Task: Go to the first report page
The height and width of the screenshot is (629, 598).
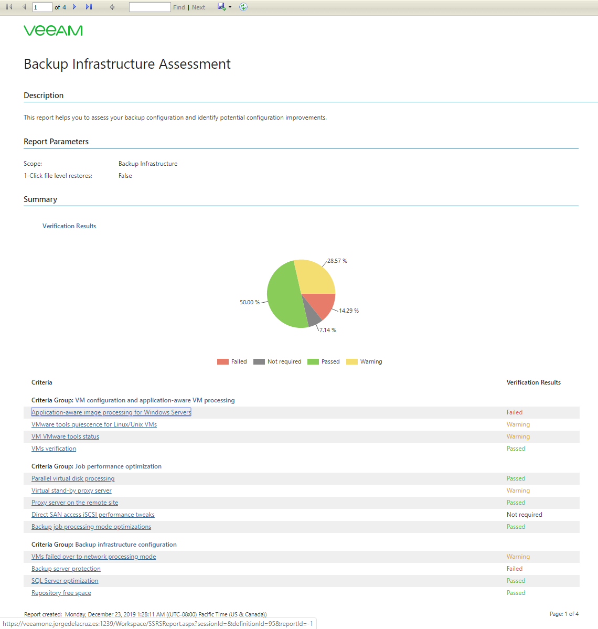Action: [x=9, y=7]
